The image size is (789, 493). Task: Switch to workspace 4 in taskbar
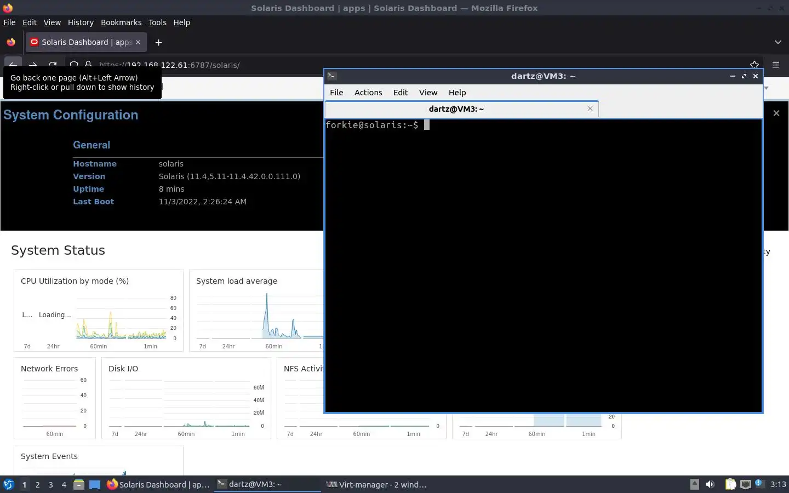point(64,485)
